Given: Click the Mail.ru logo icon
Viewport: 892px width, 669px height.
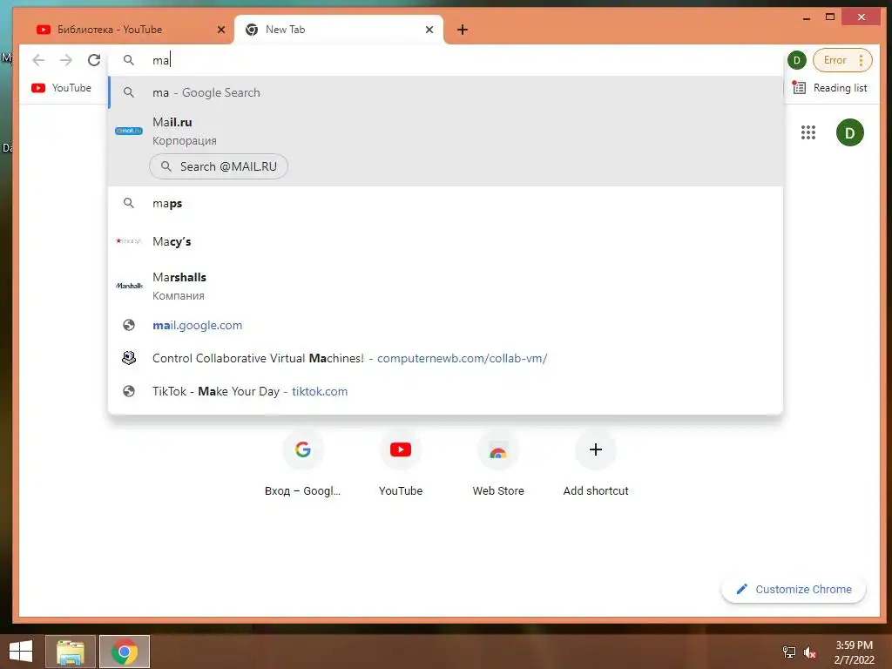Looking at the screenshot, I should tap(129, 131).
